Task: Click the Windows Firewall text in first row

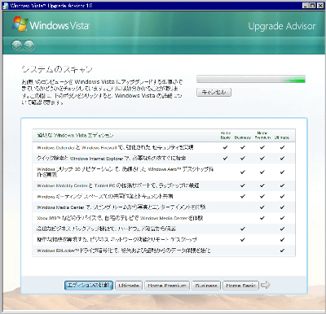Action: tap(99, 148)
